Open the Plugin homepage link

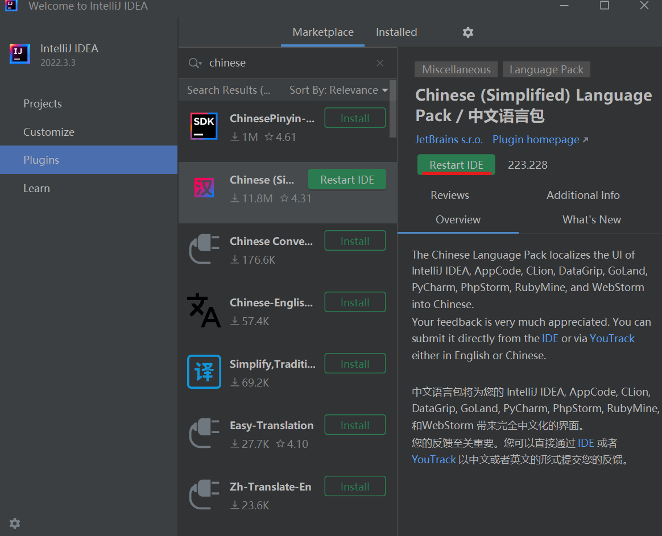point(540,139)
